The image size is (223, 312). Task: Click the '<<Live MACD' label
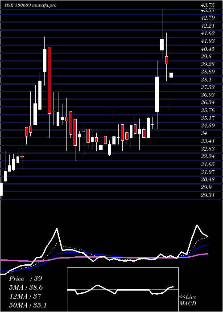188,300
